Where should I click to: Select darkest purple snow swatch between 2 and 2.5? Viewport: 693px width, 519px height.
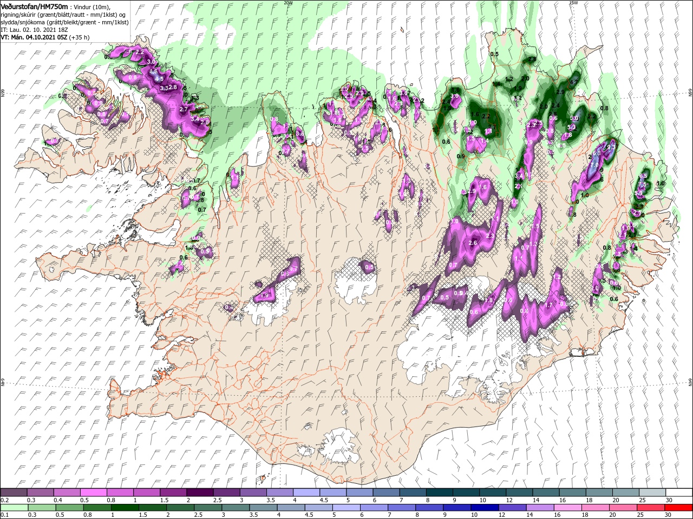click(x=200, y=493)
